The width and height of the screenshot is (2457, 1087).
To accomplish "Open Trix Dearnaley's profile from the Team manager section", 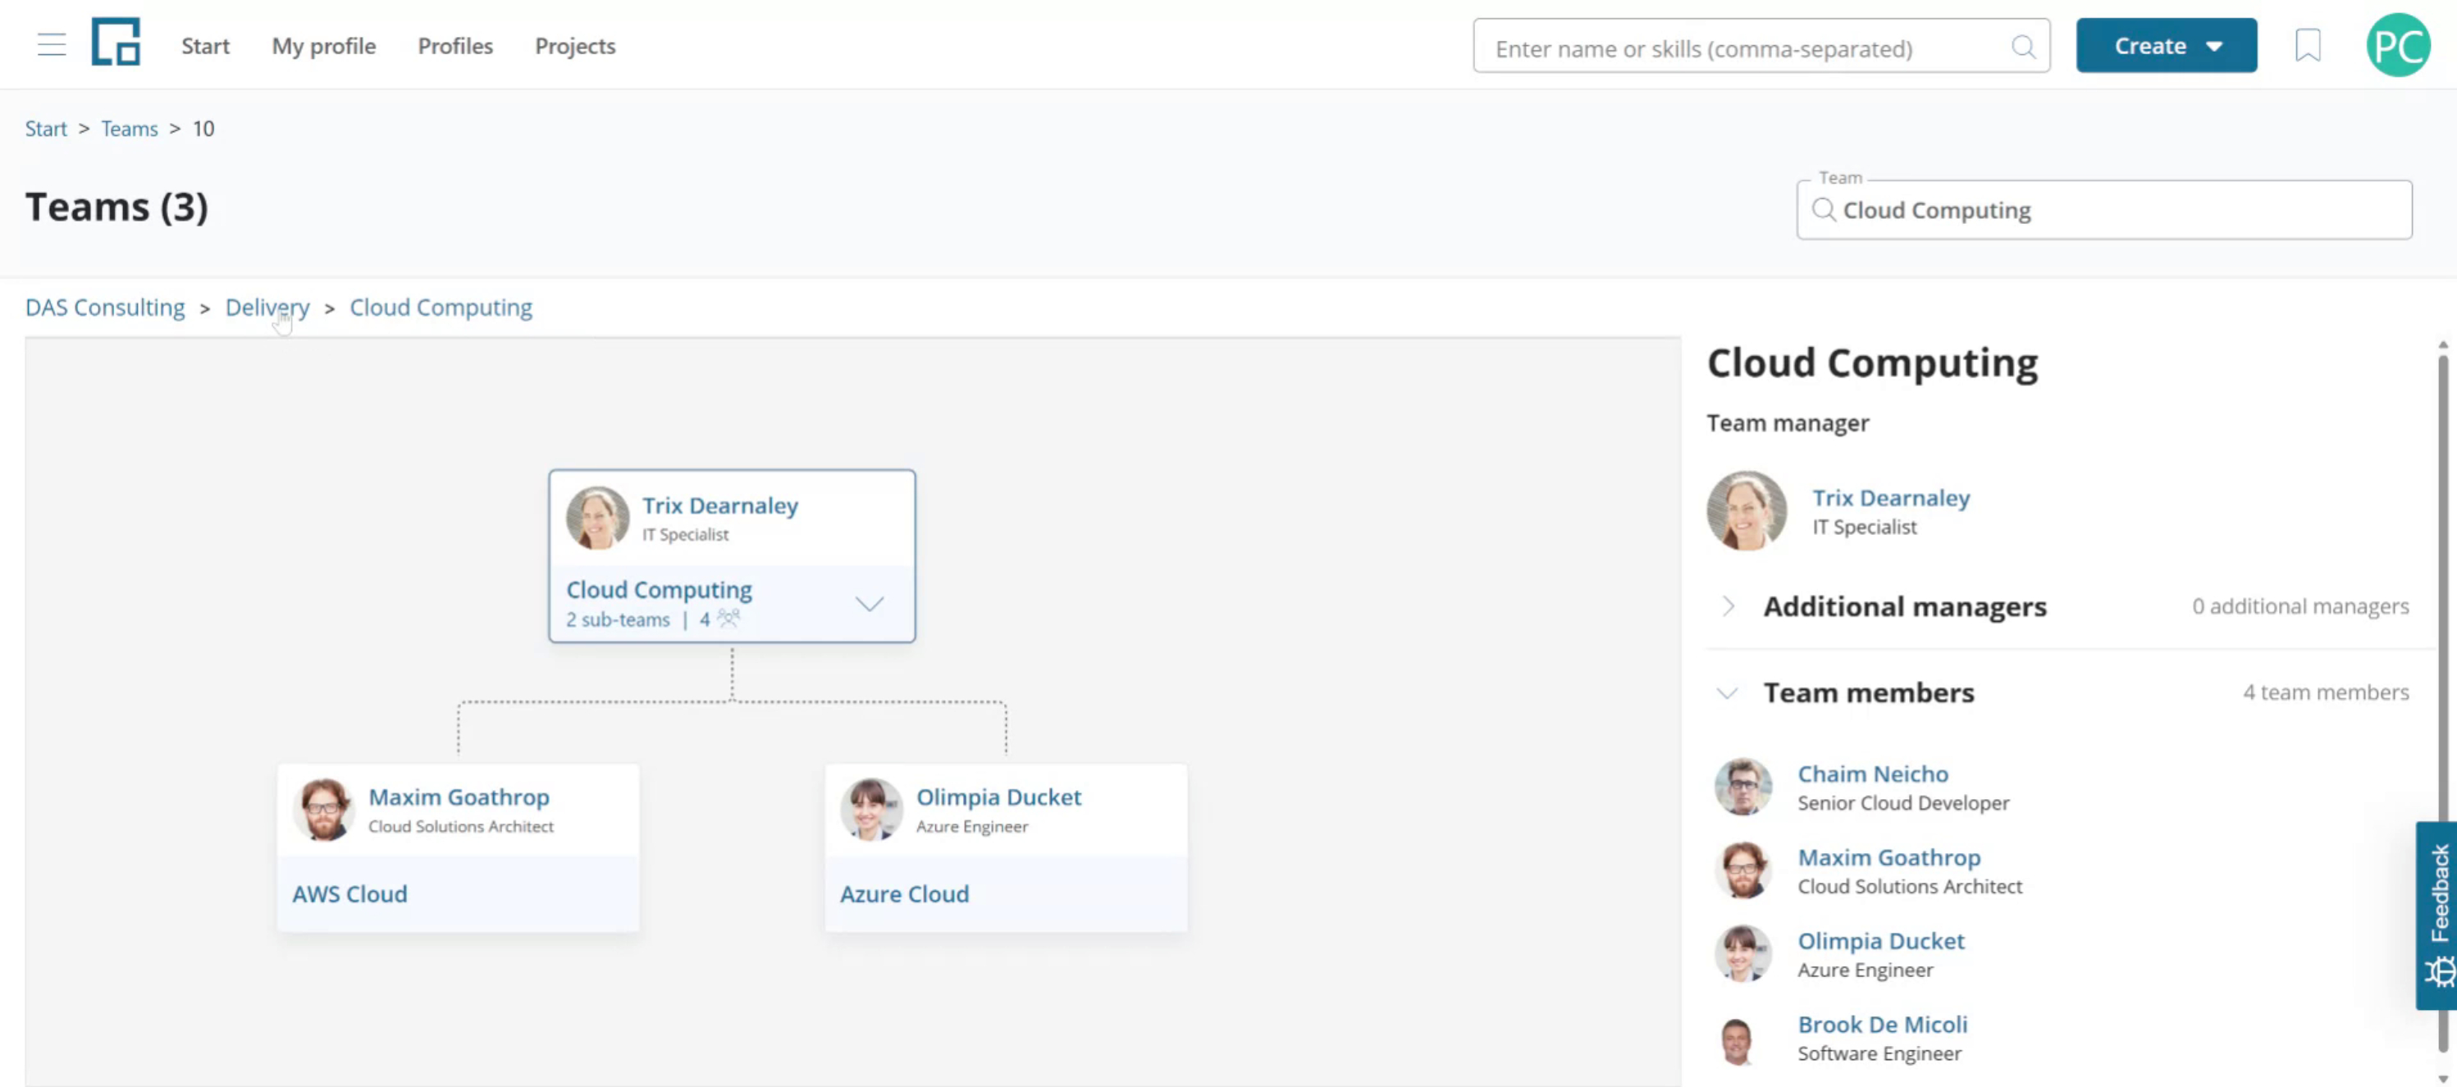I will coord(1890,497).
